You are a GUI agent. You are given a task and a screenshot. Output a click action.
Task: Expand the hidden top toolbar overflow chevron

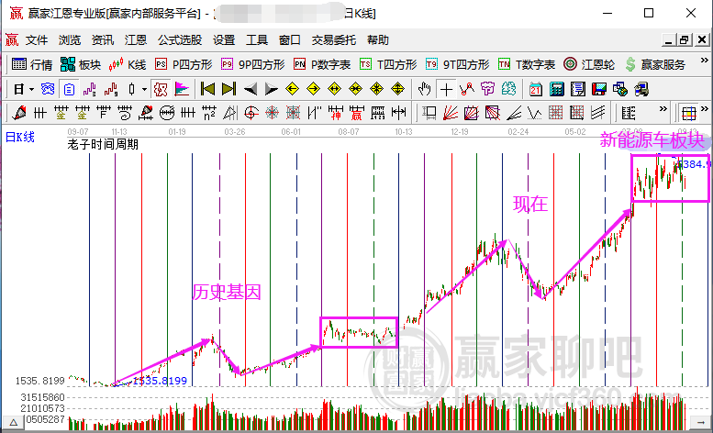tap(705, 61)
